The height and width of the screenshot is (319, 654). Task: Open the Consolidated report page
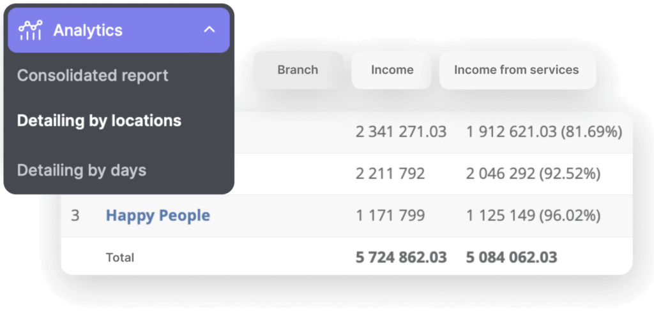(93, 76)
